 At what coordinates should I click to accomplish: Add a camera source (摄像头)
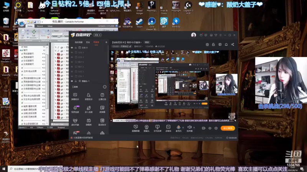[147, 128]
